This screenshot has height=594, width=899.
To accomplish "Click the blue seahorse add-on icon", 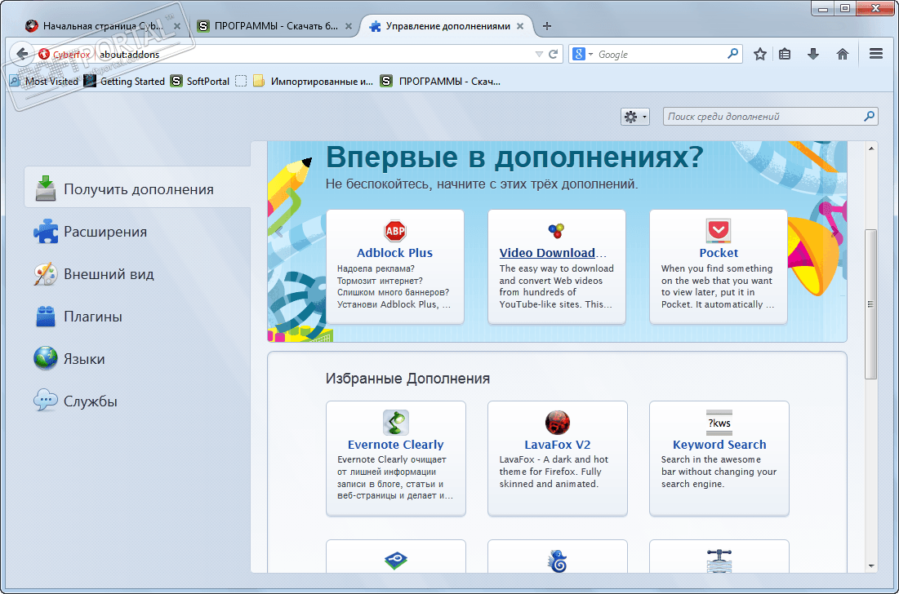I will pos(558,561).
